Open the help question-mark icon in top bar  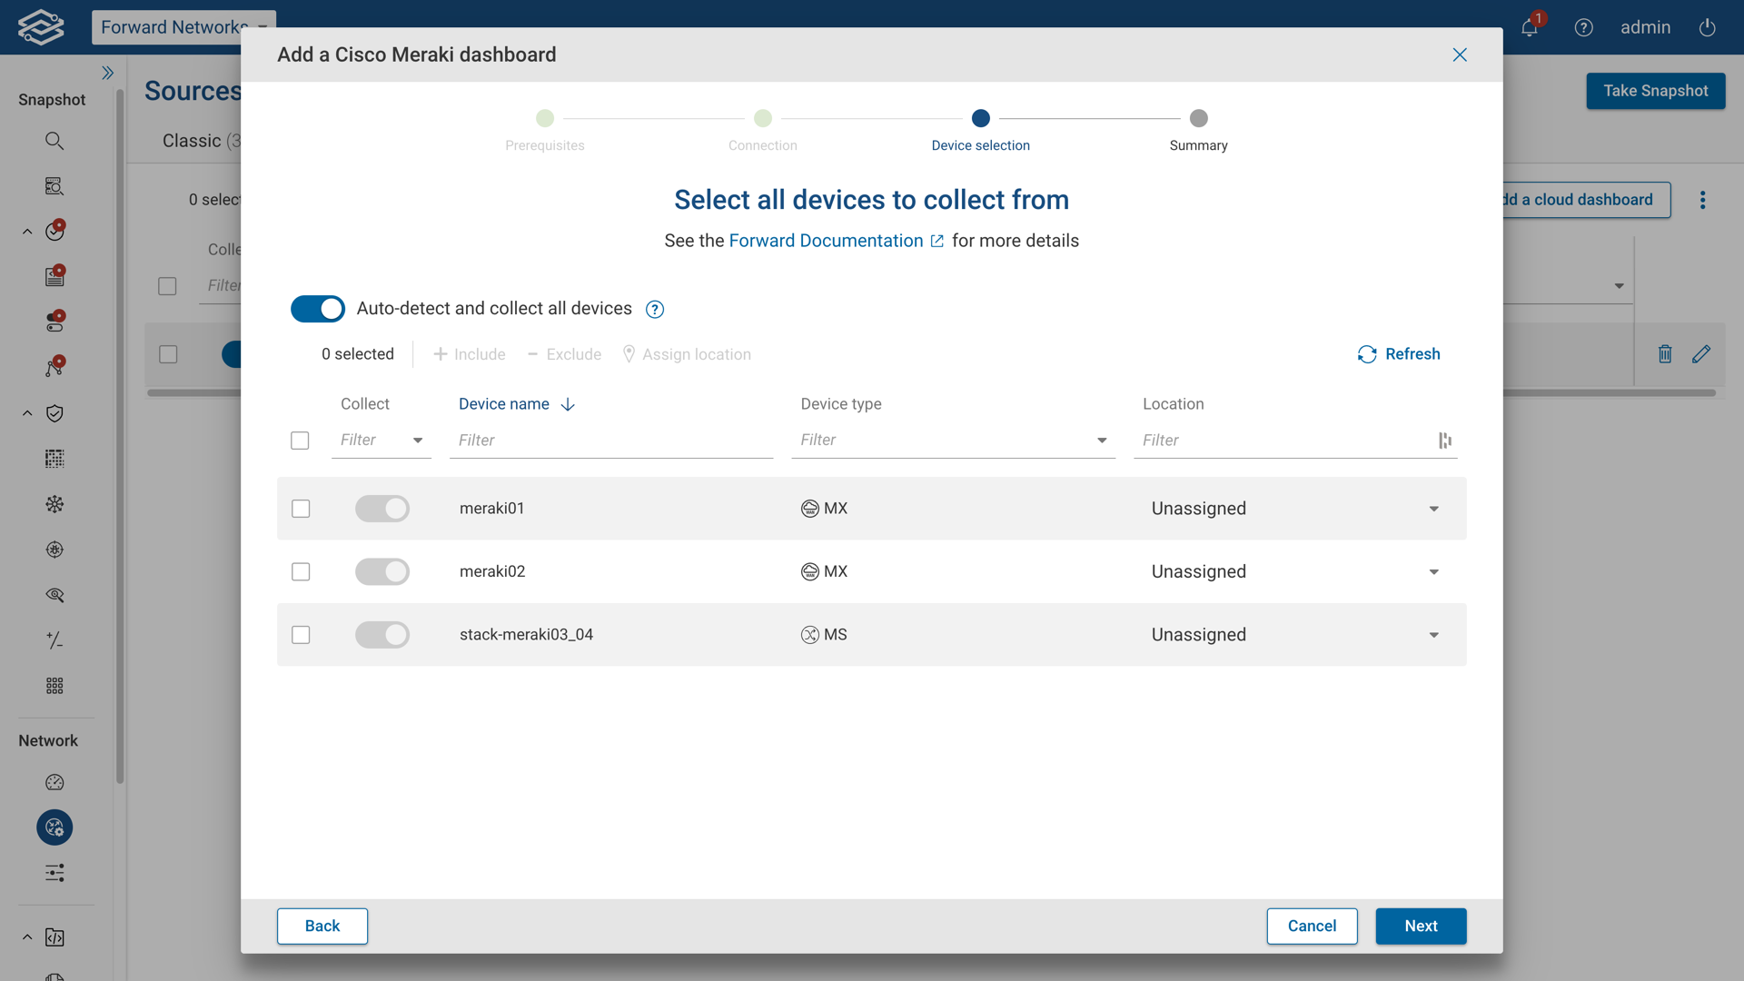(x=1584, y=27)
